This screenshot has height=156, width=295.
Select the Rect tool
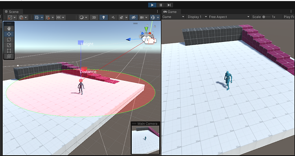coord(9,51)
